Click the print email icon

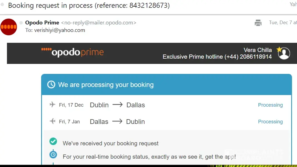pyautogui.click(x=258, y=23)
